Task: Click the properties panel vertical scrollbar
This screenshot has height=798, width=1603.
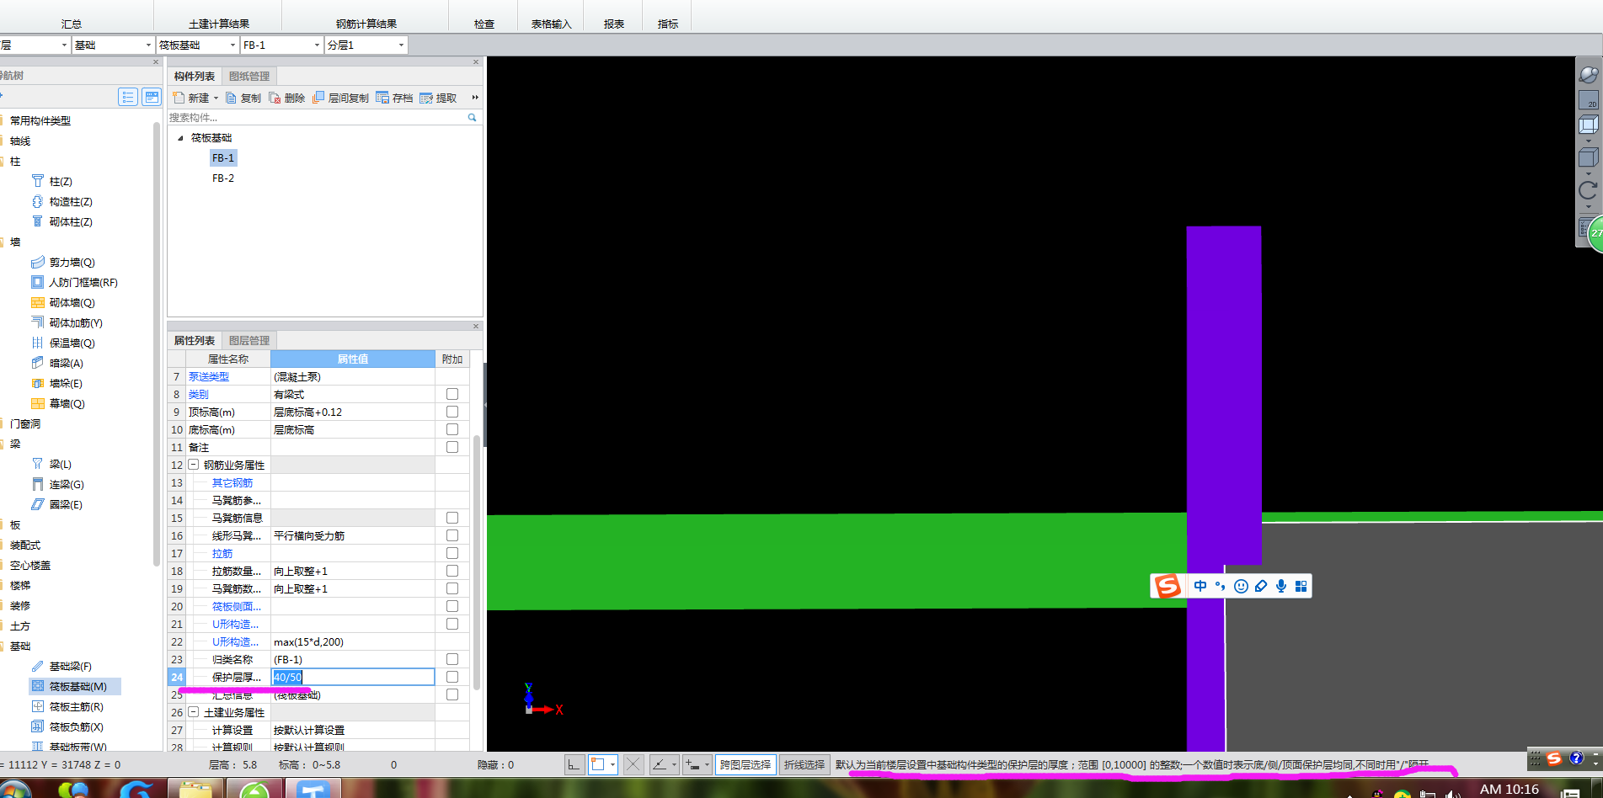Action: click(x=477, y=562)
